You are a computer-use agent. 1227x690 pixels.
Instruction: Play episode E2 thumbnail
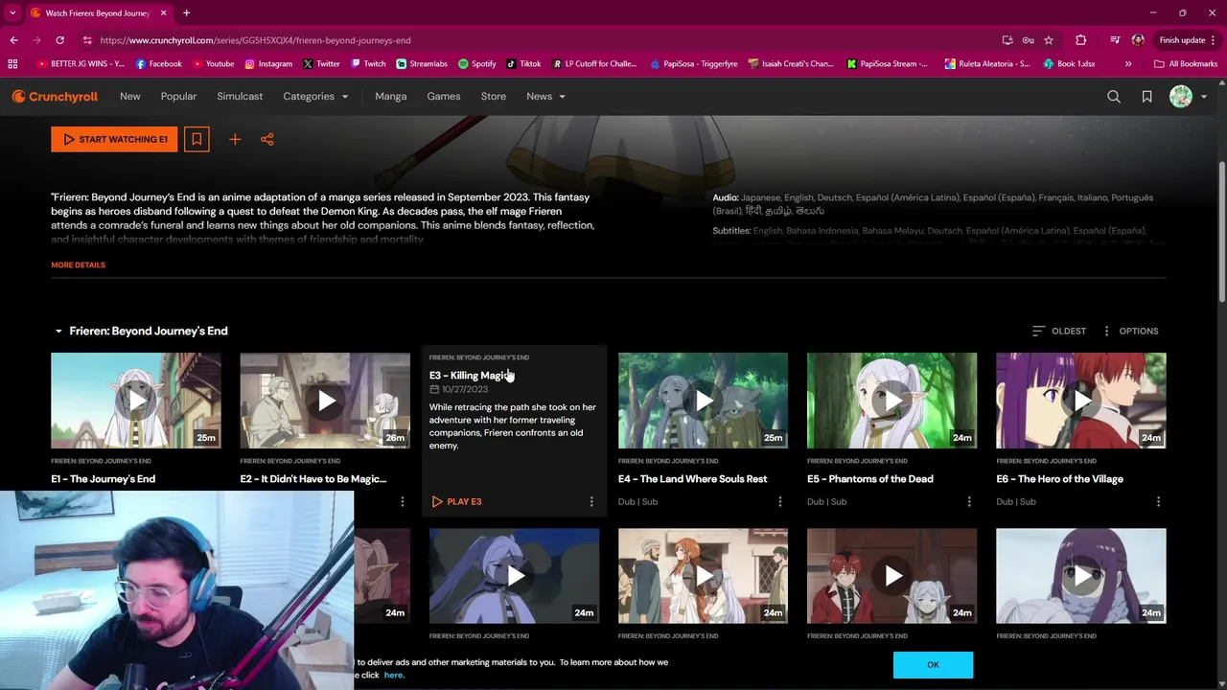coord(325,401)
